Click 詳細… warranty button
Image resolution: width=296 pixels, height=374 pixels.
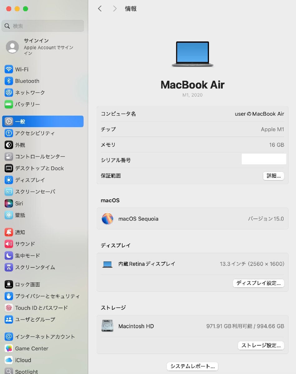274,176
